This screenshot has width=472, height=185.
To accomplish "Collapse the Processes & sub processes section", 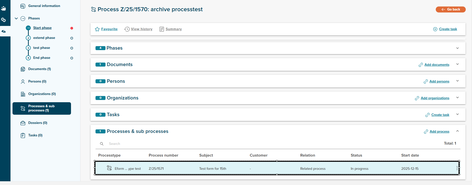I will tap(457, 131).
